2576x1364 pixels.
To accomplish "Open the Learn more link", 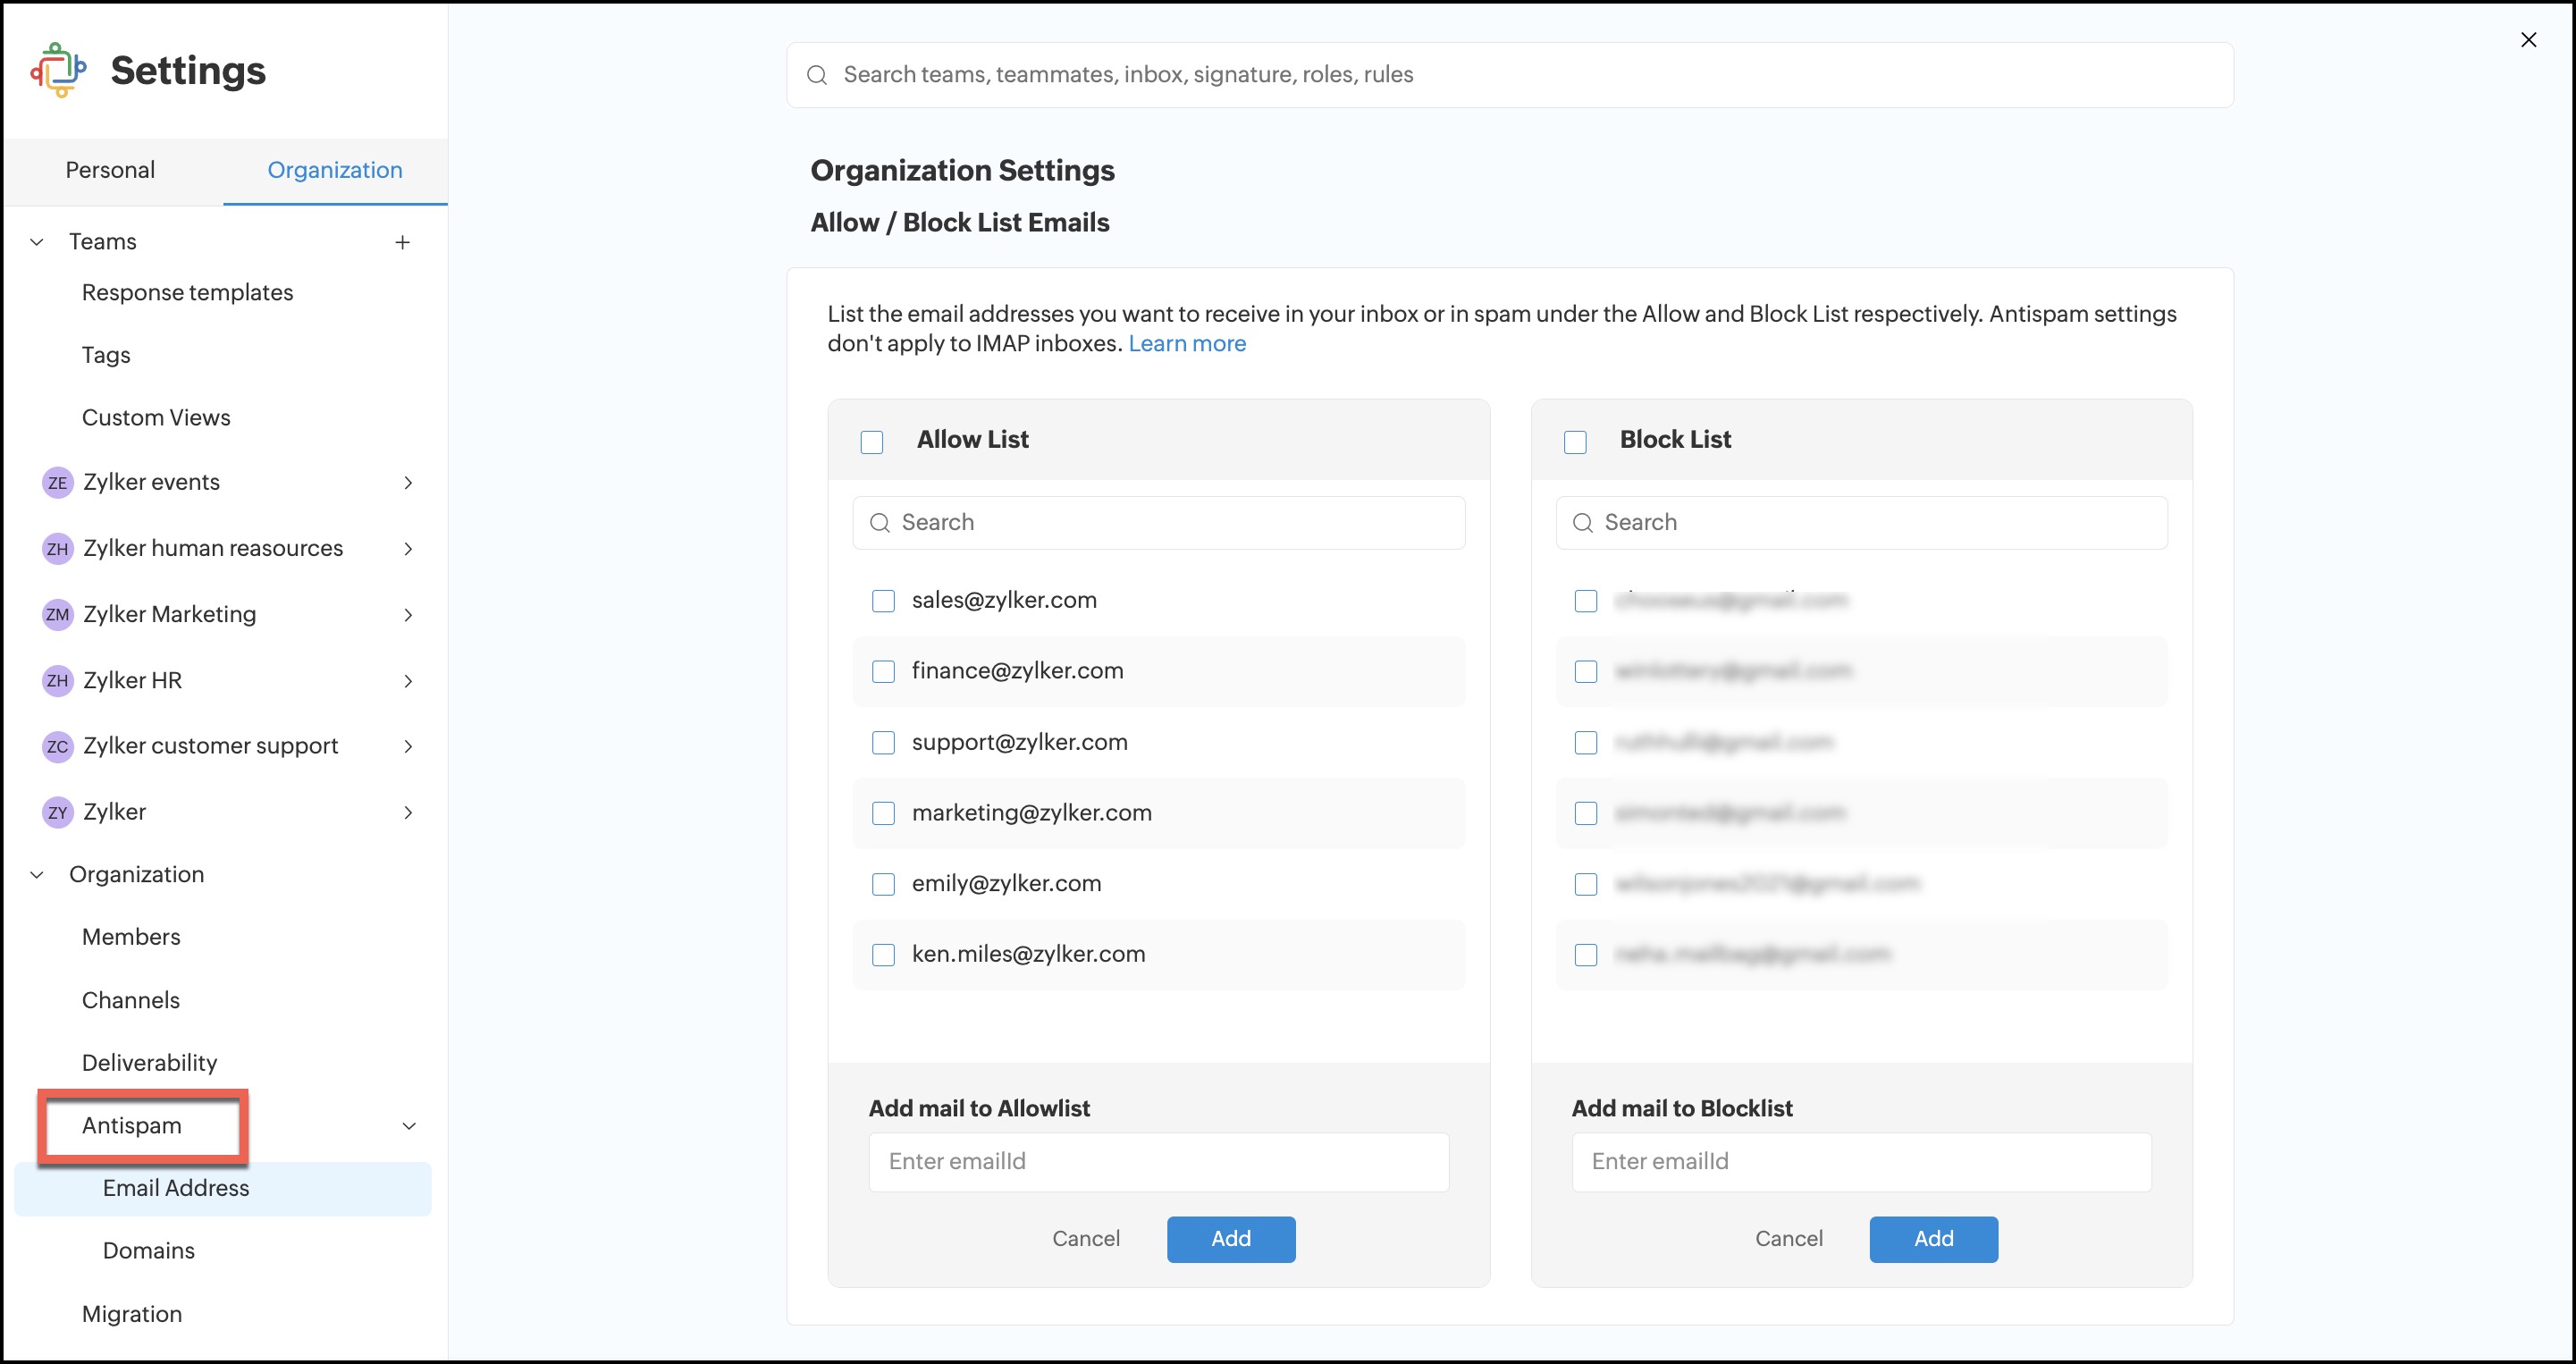I will [x=1187, y=344].
